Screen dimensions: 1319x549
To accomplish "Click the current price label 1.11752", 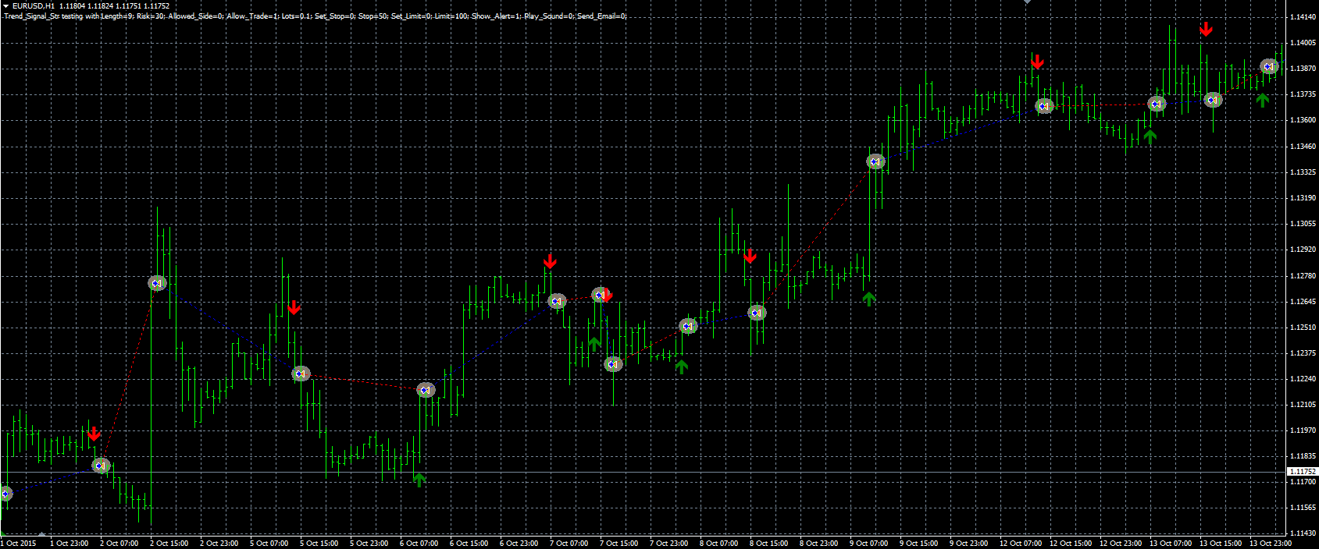I will click(x=1302, y=472).
